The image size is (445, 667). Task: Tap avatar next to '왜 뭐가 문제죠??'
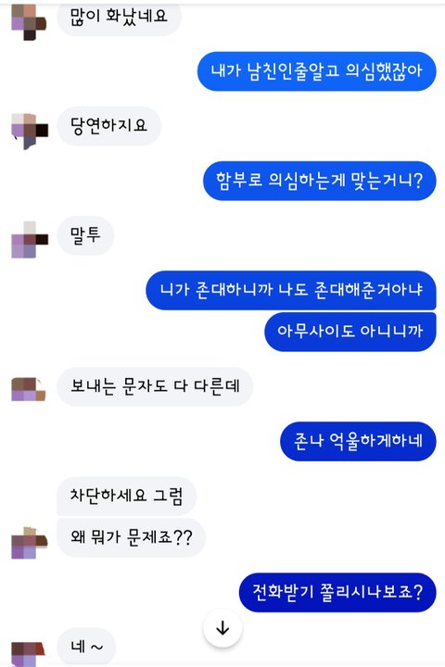pos(30,543)
